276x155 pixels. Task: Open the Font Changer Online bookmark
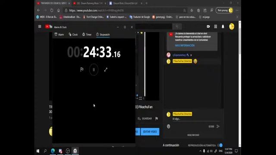click(x=94, y=17)
